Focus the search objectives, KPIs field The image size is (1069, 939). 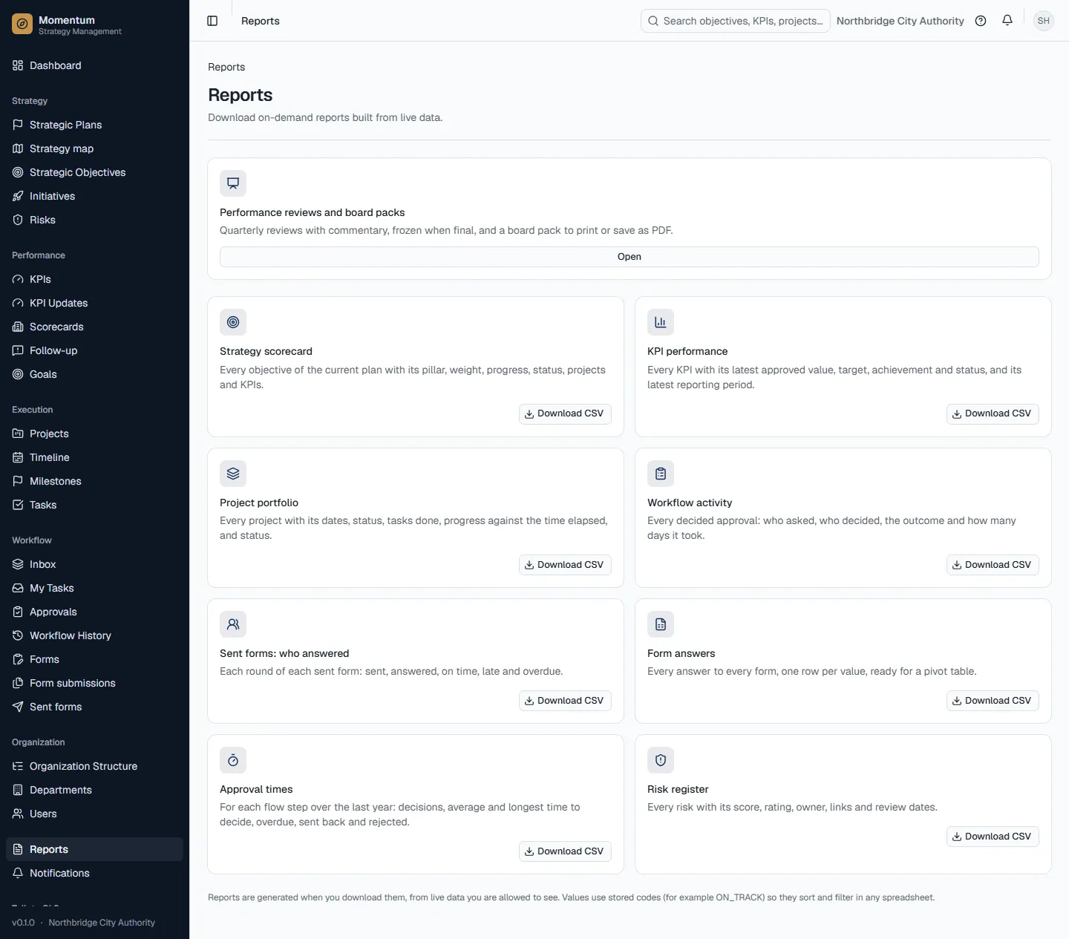tap(736, 21)
